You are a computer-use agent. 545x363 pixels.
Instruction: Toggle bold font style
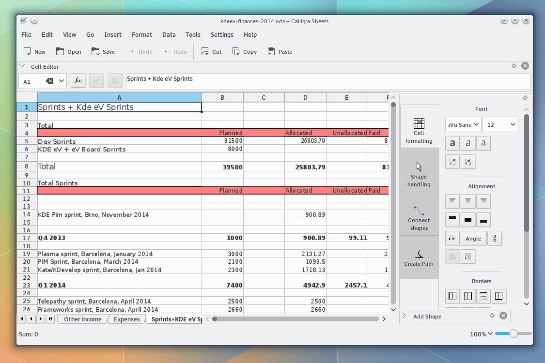pos(452,143)
